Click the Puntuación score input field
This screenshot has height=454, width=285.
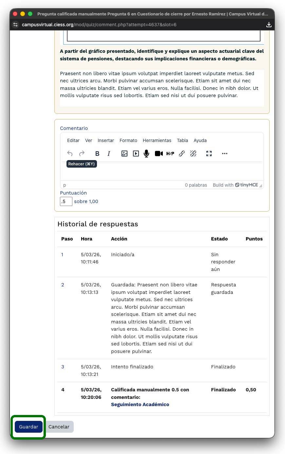coord(66,201)
